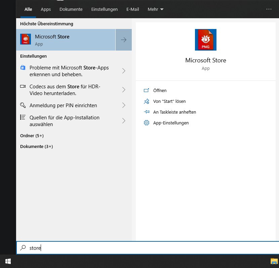Click Öffnen to launch the app
279x268 pixels.
[x=160, y=90]
